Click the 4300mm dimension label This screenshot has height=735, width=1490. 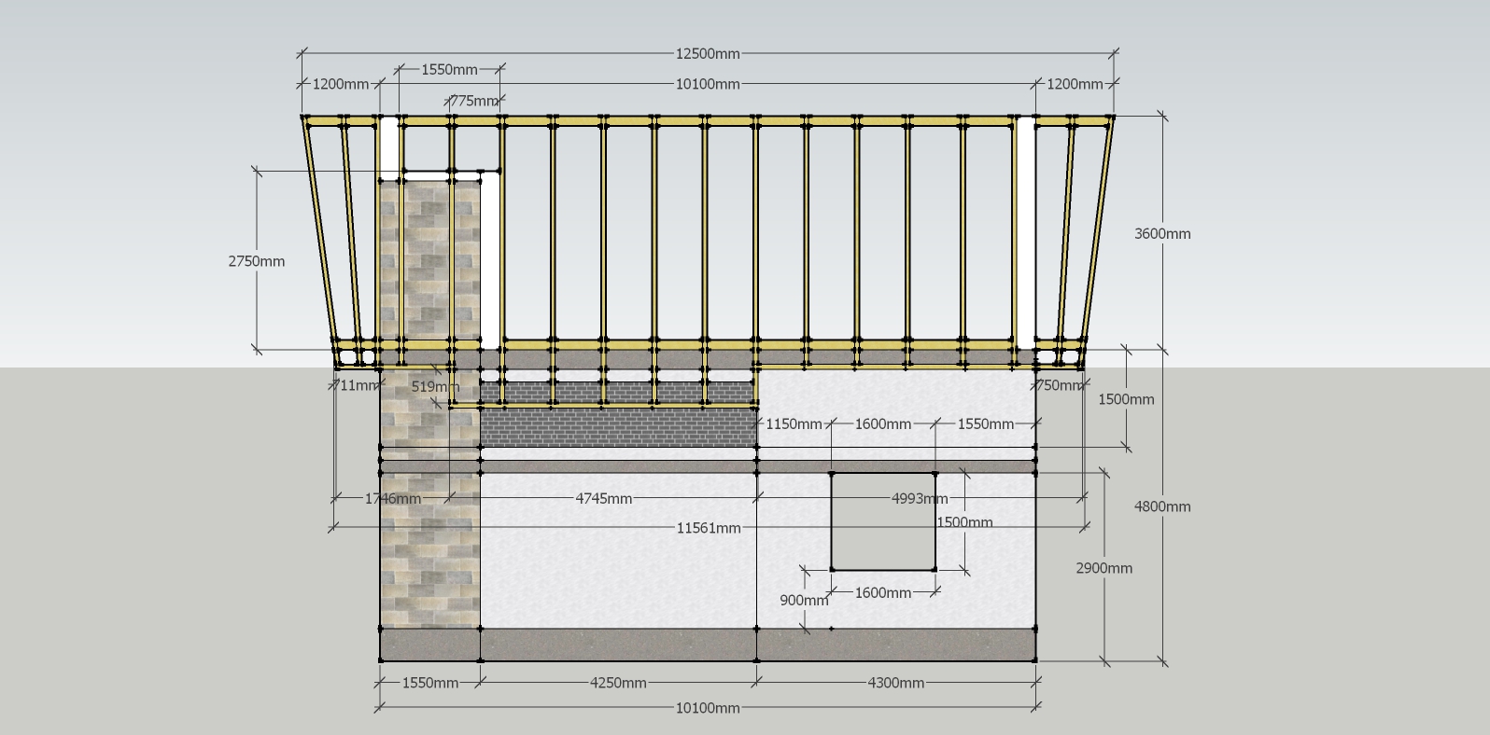tap(896, 683)
